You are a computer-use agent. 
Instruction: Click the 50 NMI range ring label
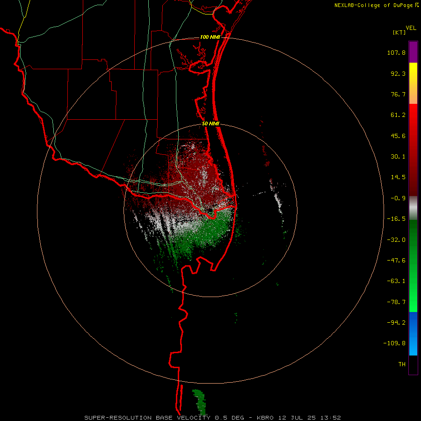pyautogui.click(x=210, y=124)
